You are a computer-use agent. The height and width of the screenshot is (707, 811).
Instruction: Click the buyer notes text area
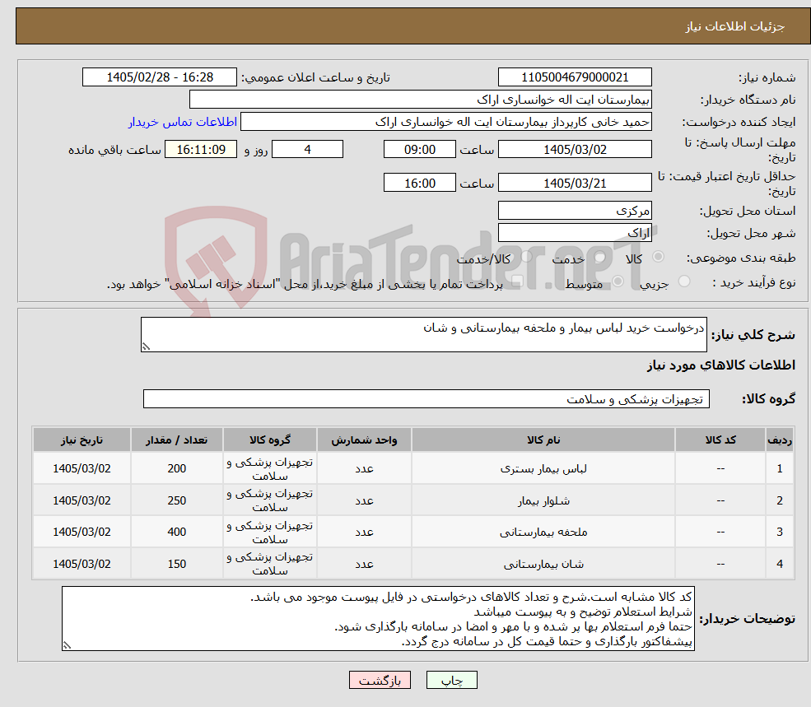[378, 619]
